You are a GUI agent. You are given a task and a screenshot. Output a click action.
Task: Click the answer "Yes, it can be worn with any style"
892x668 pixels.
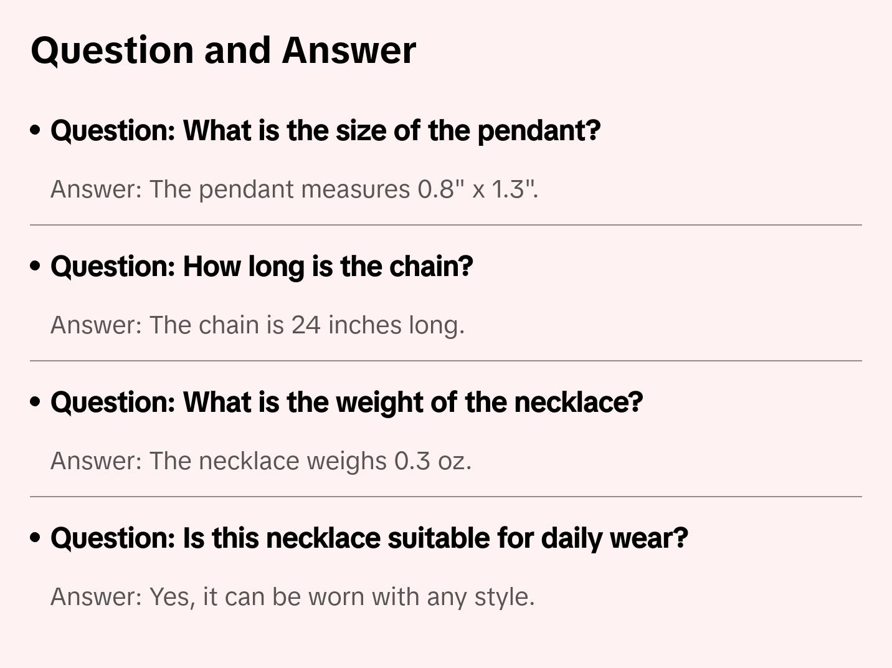pyautogui.click(x=293, y=596)
